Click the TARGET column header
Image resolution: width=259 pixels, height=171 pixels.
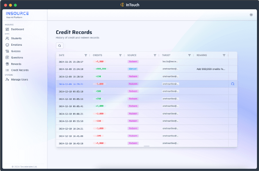(x=166, y=55)
